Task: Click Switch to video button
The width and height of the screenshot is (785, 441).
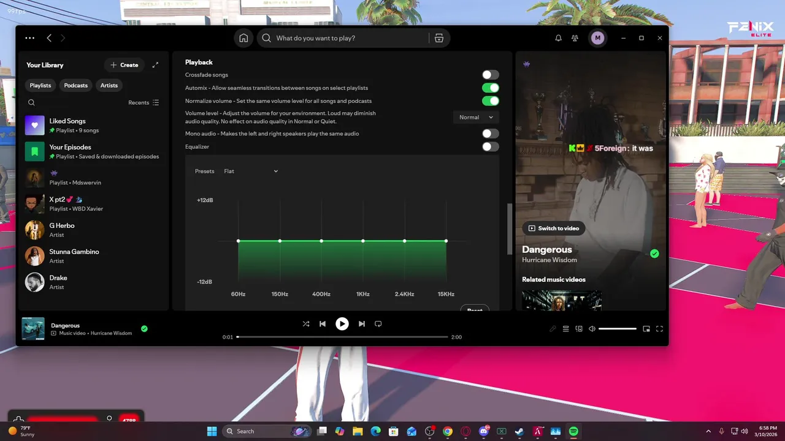Action: coord(554,228)
